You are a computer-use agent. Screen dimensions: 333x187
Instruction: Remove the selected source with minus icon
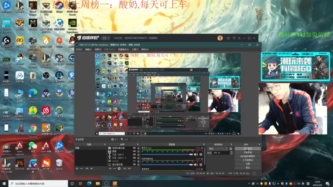(114, 169)
